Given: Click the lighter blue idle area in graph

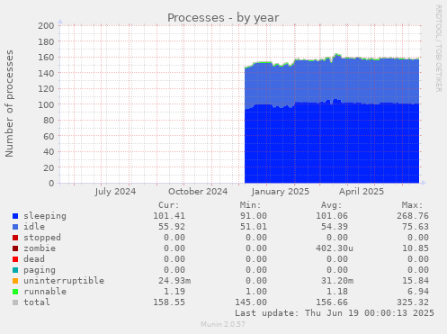Looking at the screenshot, I should pyautogui.click(x=332, y=81).
